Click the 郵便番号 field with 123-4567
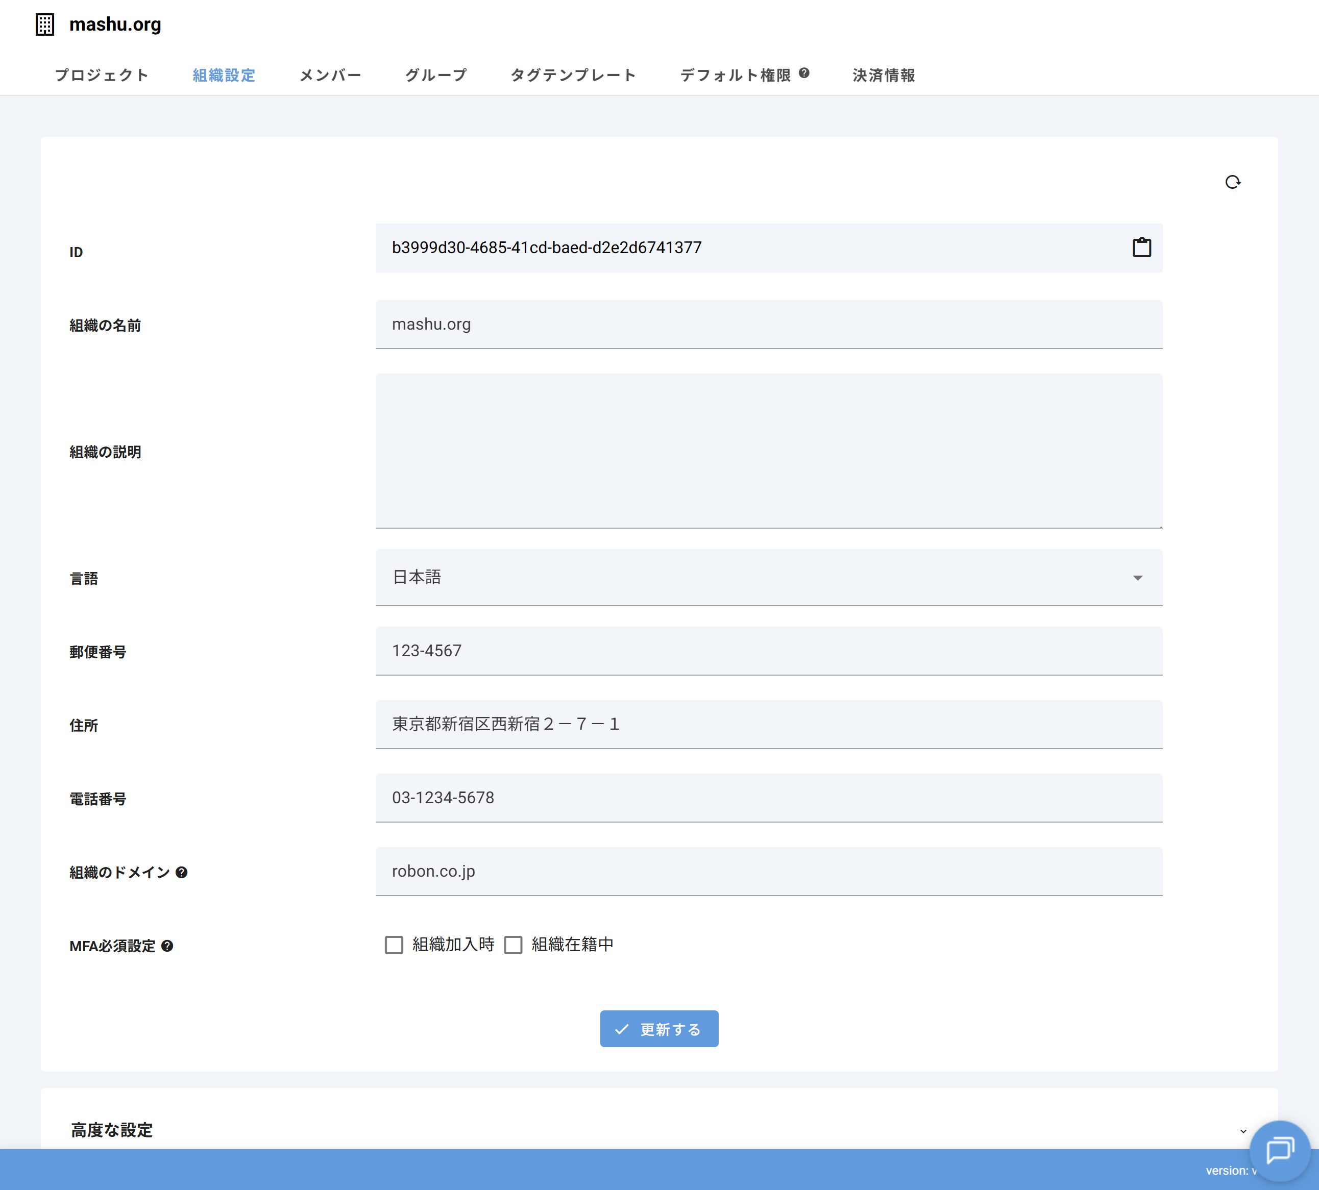 (768, 651)
